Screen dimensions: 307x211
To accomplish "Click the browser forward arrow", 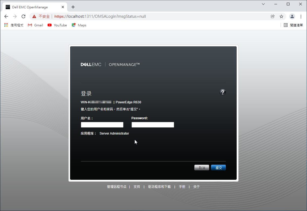I will click(15, 16).
